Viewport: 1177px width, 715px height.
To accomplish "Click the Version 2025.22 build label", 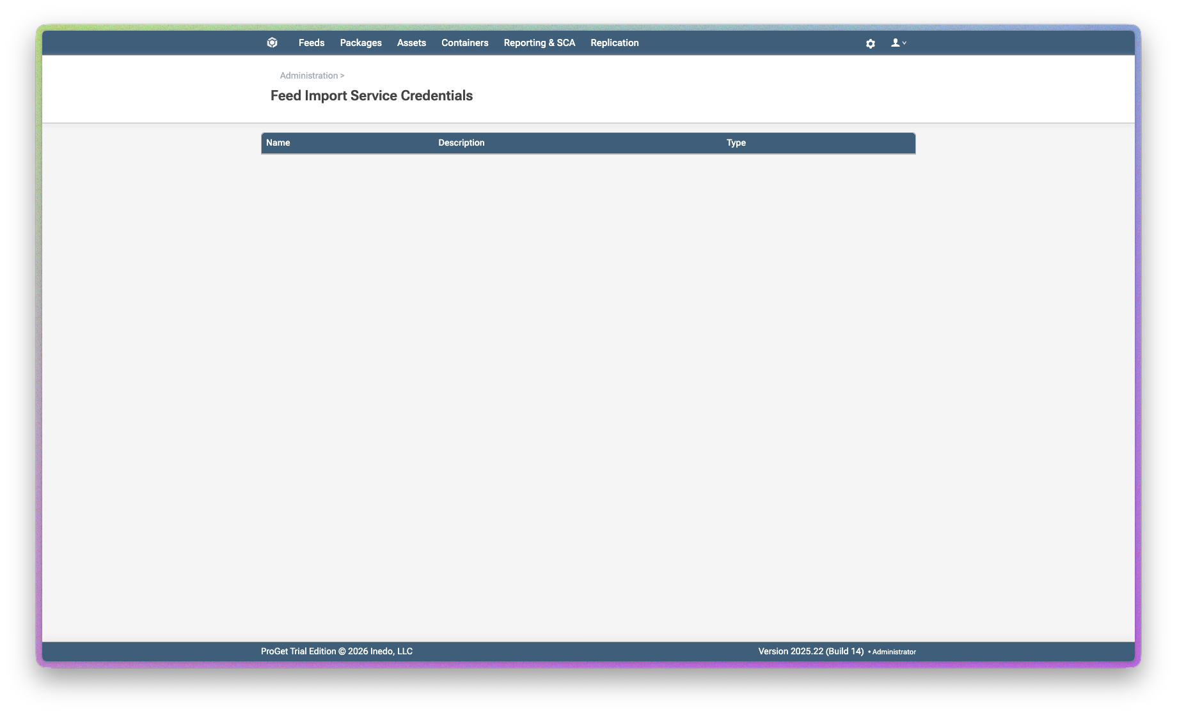I will click(810, 651).
